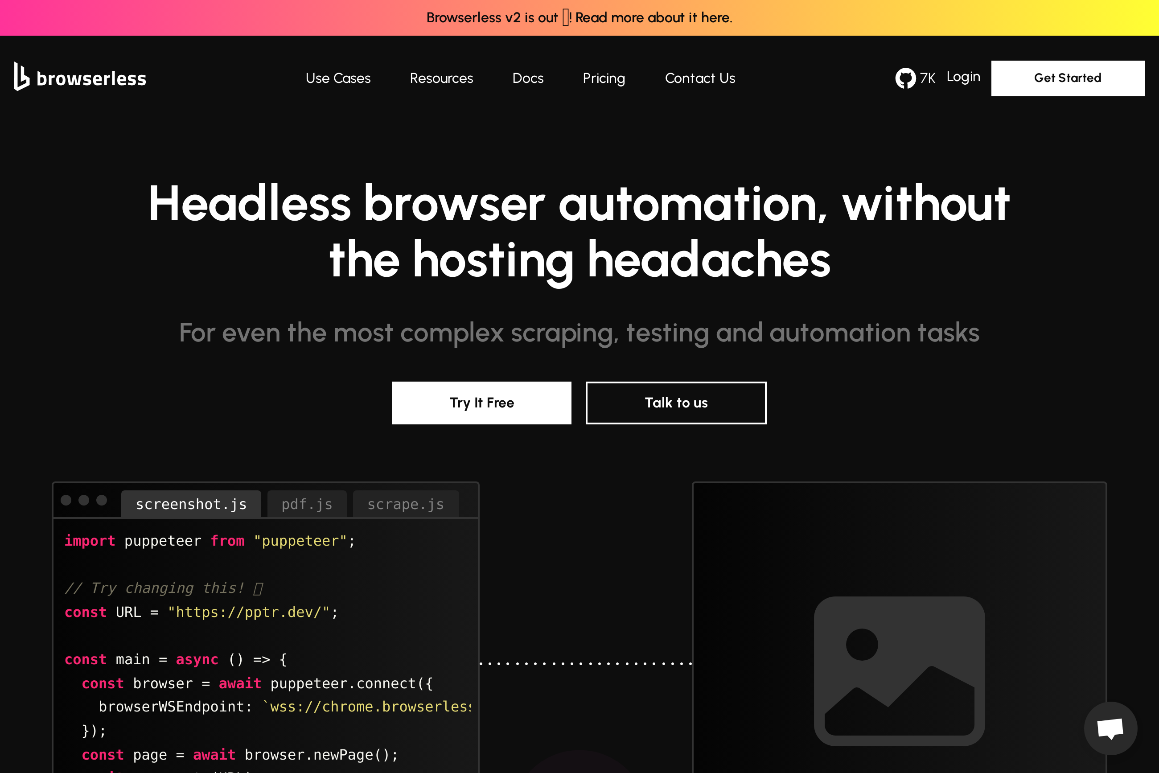Go to the Pricing page
Screen dimensions: 1159x773
[604, 78]
